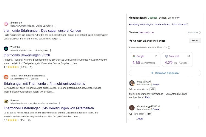
Task: Click the kununu.com URL breadcrumb
Action: (34, 104)
